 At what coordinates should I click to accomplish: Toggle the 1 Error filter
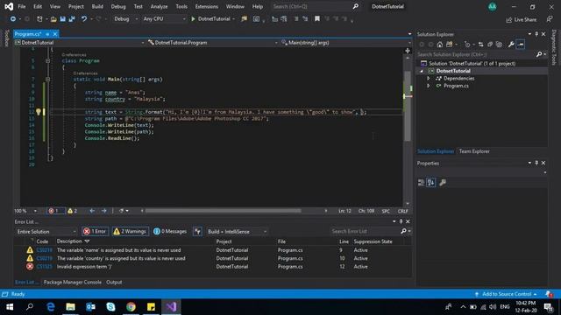(95, 231)
